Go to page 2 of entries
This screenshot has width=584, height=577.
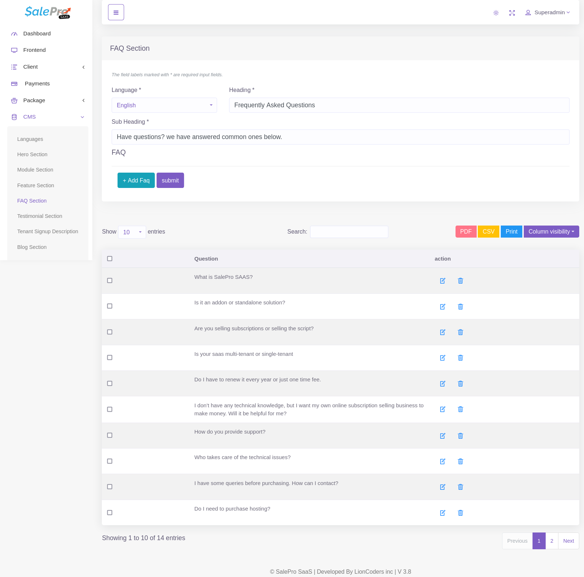tap(552, 541)
